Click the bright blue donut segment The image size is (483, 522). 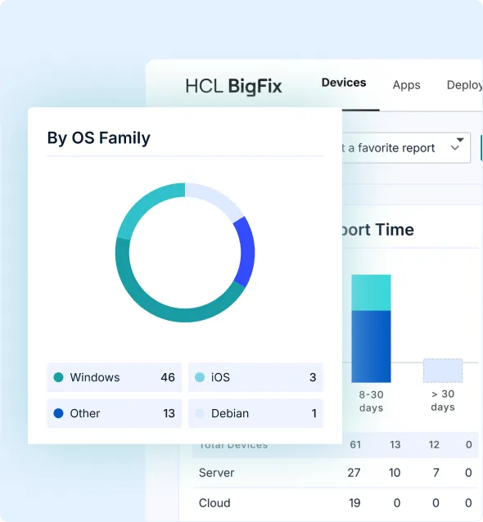(x=247, y=251)
